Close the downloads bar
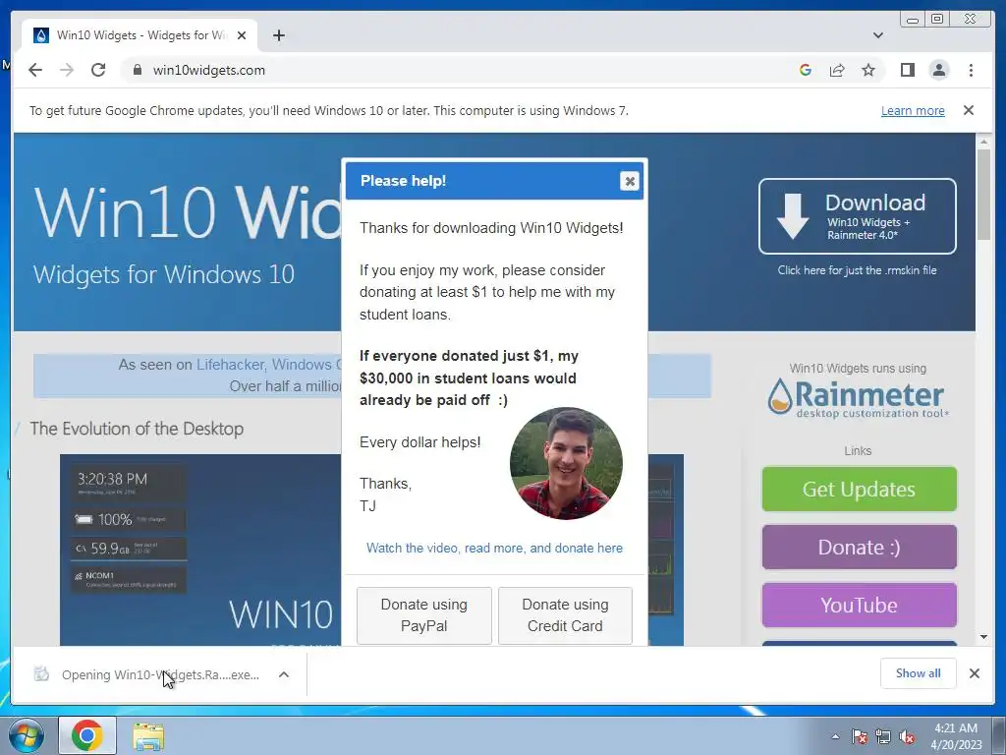This screenshot has height=755, width=1006. [x=974, y=673]
